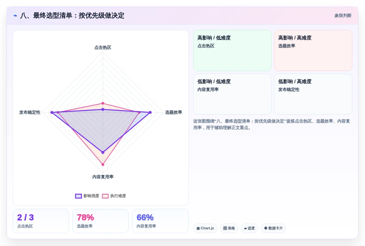Click the 象限判断 label in header
Screen dimensions: 365x246
point(343,16)
